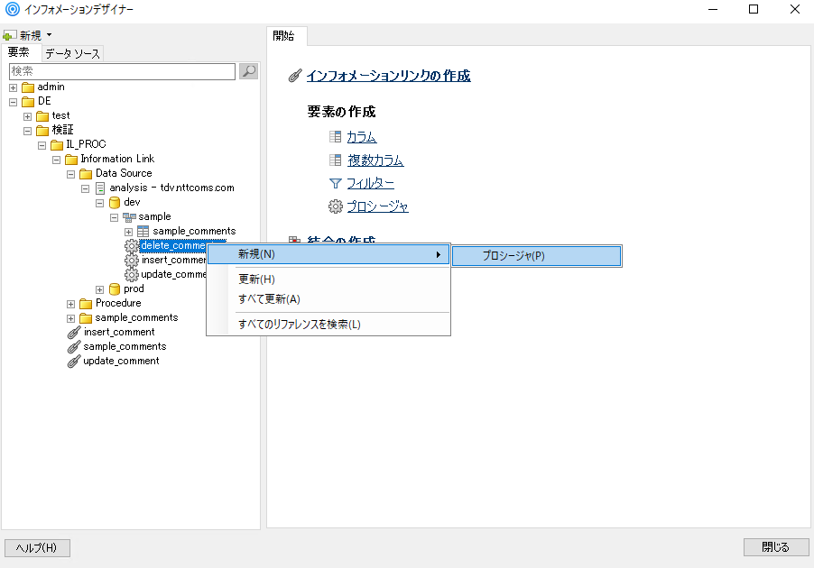Select すべて更新(A) in the context menu

pos(328,299)
